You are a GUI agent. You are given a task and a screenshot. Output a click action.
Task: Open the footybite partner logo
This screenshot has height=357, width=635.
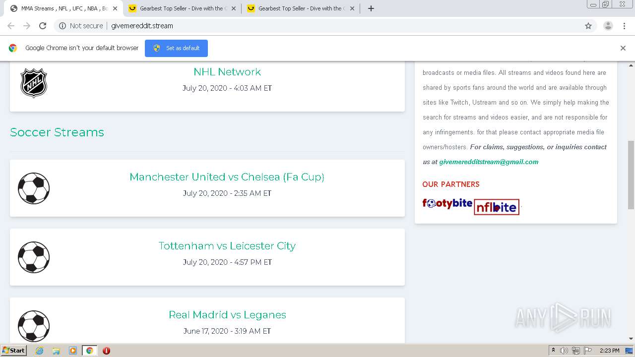(447, 203)
